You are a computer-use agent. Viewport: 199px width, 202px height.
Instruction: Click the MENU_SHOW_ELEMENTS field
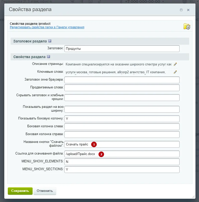pos(122,162)
